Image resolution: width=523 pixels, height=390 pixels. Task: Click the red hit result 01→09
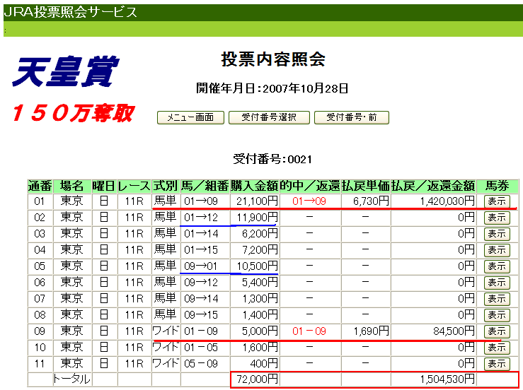point(309,201)
